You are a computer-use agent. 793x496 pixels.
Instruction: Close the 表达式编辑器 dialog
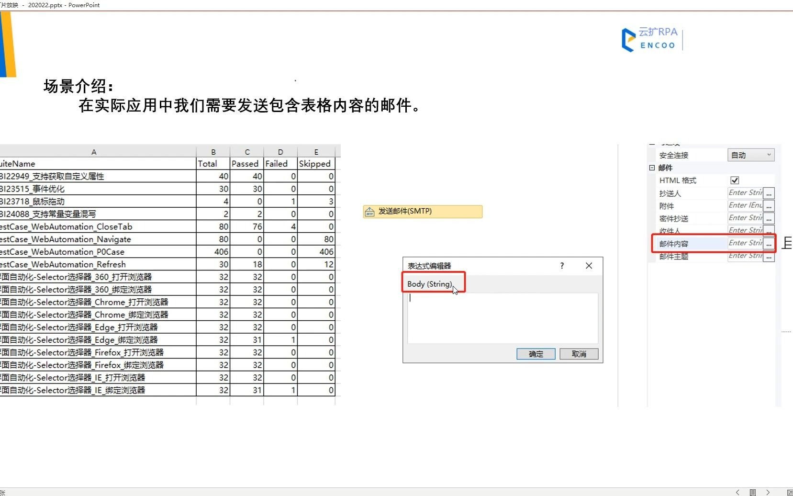589,266
